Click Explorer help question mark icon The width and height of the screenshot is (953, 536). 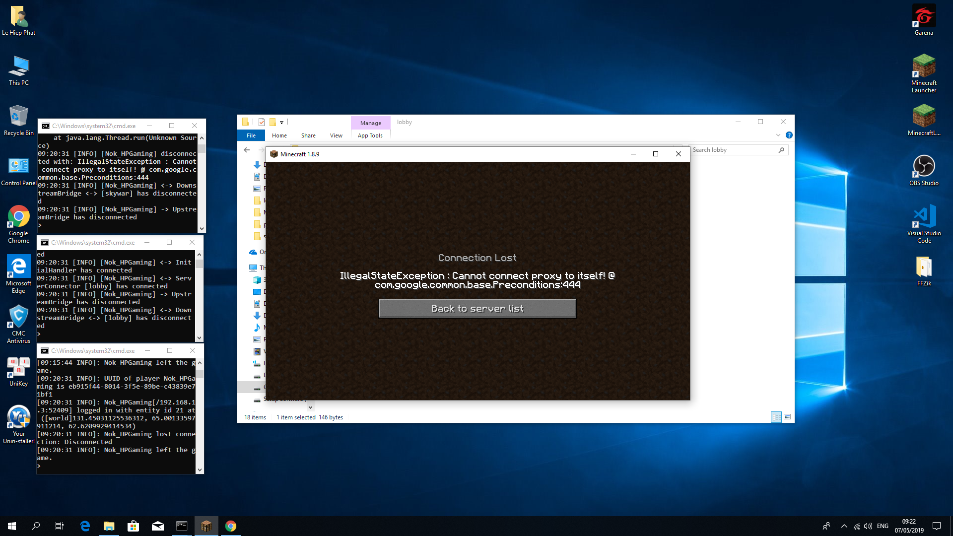click(789, 135)
